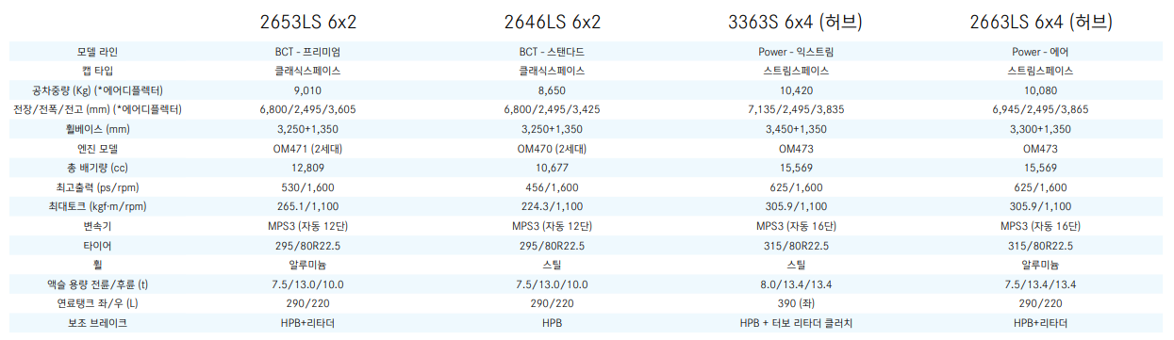Select OM473 under the 2663LS 6x4 column
1174x340 pixels.
[x=1040, y=149]
